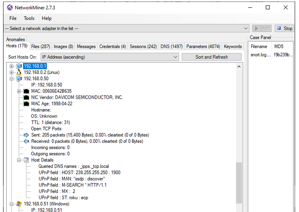Select the Received: 0 packets row

point(87,141)
